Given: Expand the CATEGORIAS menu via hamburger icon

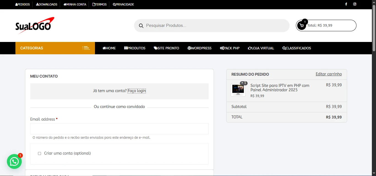Looking at the screenshot, I should [86, 48].
